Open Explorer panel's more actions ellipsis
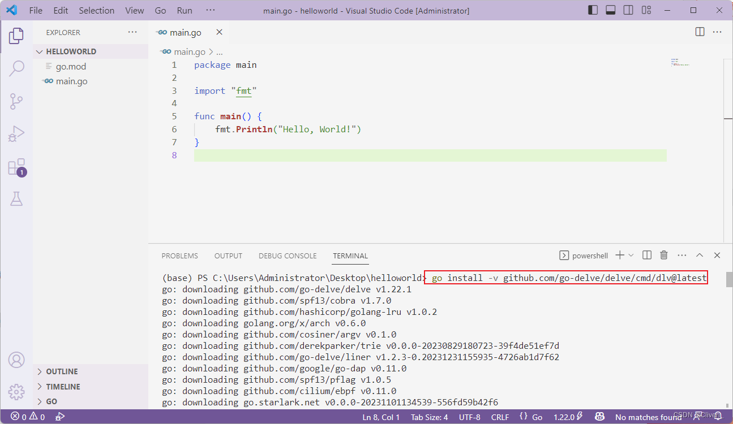The height and width of the screenshot is (424, 733). pyautogui.click(x=132, y=32)
